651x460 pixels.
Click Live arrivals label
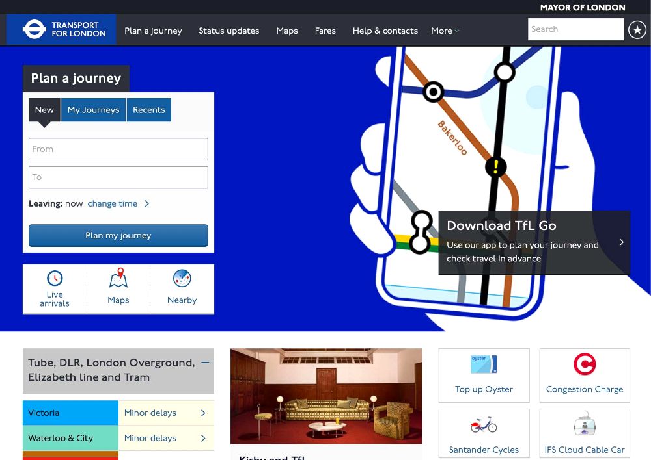(55, 299)
